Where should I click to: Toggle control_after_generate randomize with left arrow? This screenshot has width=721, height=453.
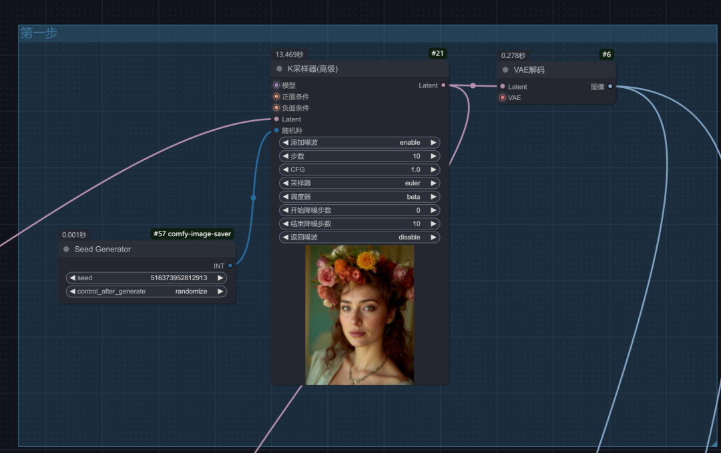tap(72, 292)
